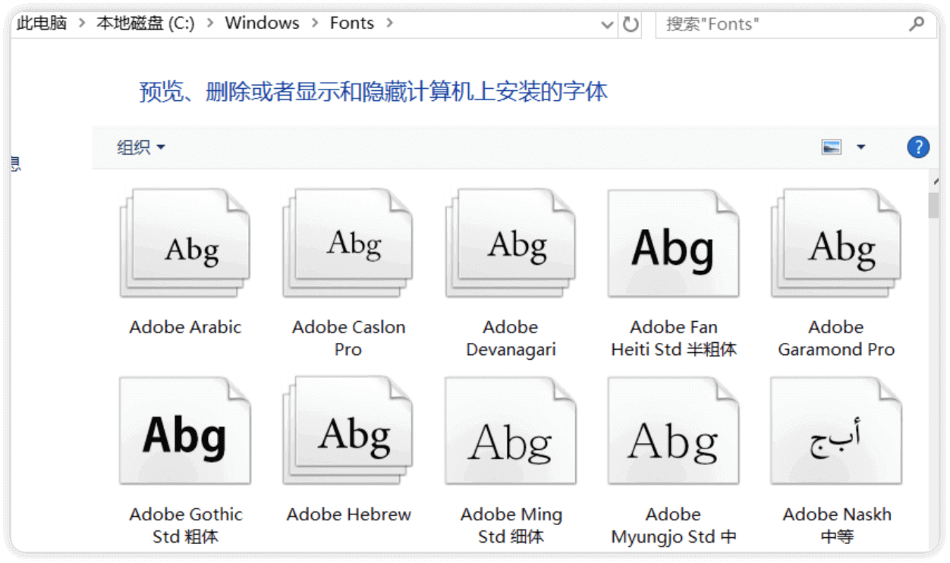Open the Adobe Hebrew font icon

click(x=348, y=431)
